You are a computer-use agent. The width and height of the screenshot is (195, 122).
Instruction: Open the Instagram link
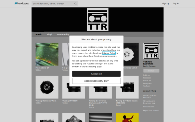point(147,83)
